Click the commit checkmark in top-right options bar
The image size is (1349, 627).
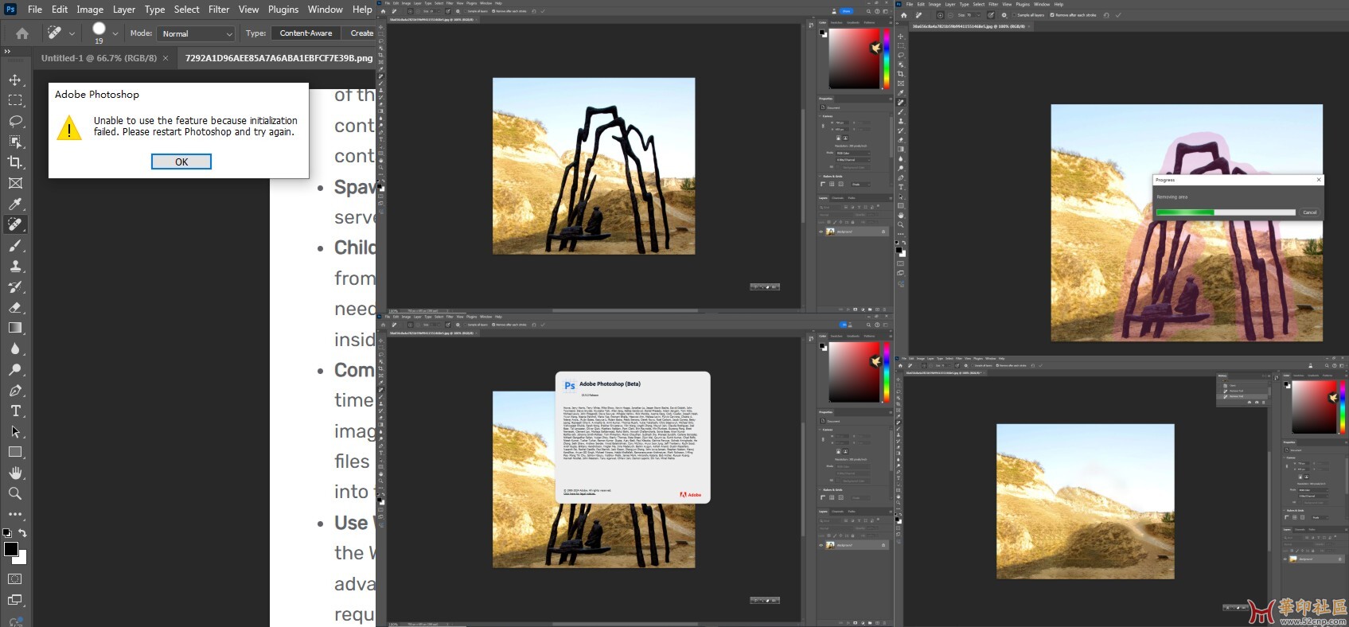pos(1118,15)
